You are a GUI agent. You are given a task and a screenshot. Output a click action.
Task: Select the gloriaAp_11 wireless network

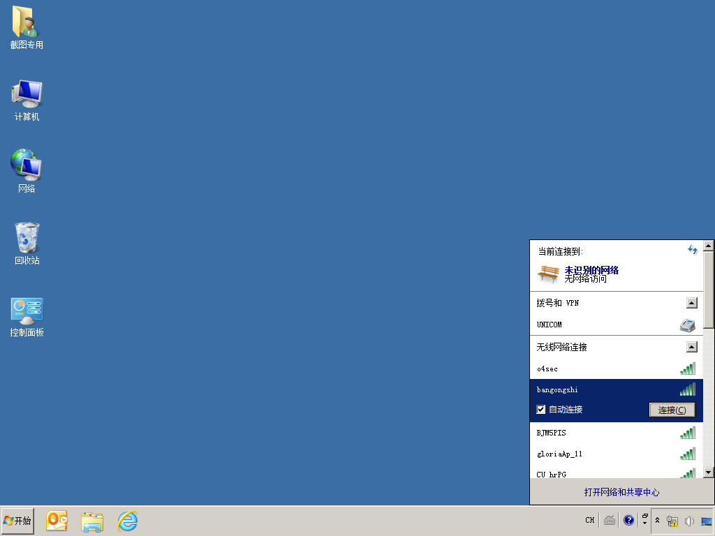click(616, 454)
